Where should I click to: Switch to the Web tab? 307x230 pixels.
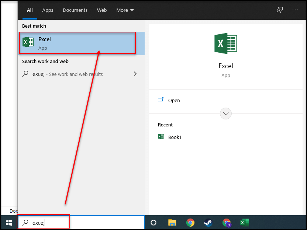click(x=102, y=10)
